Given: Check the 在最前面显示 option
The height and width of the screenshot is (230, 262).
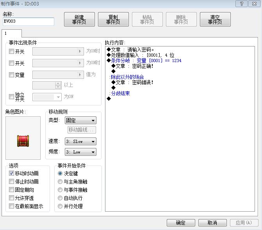Looking at the screenshot, I should [x=11, y=206].
